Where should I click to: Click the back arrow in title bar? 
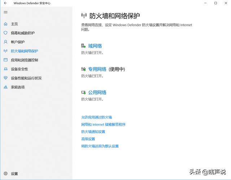click(x=5, y=3)
